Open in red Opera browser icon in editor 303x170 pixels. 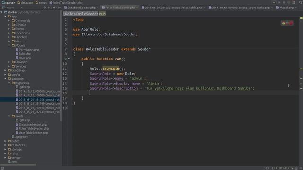click(x=291, y=23)
